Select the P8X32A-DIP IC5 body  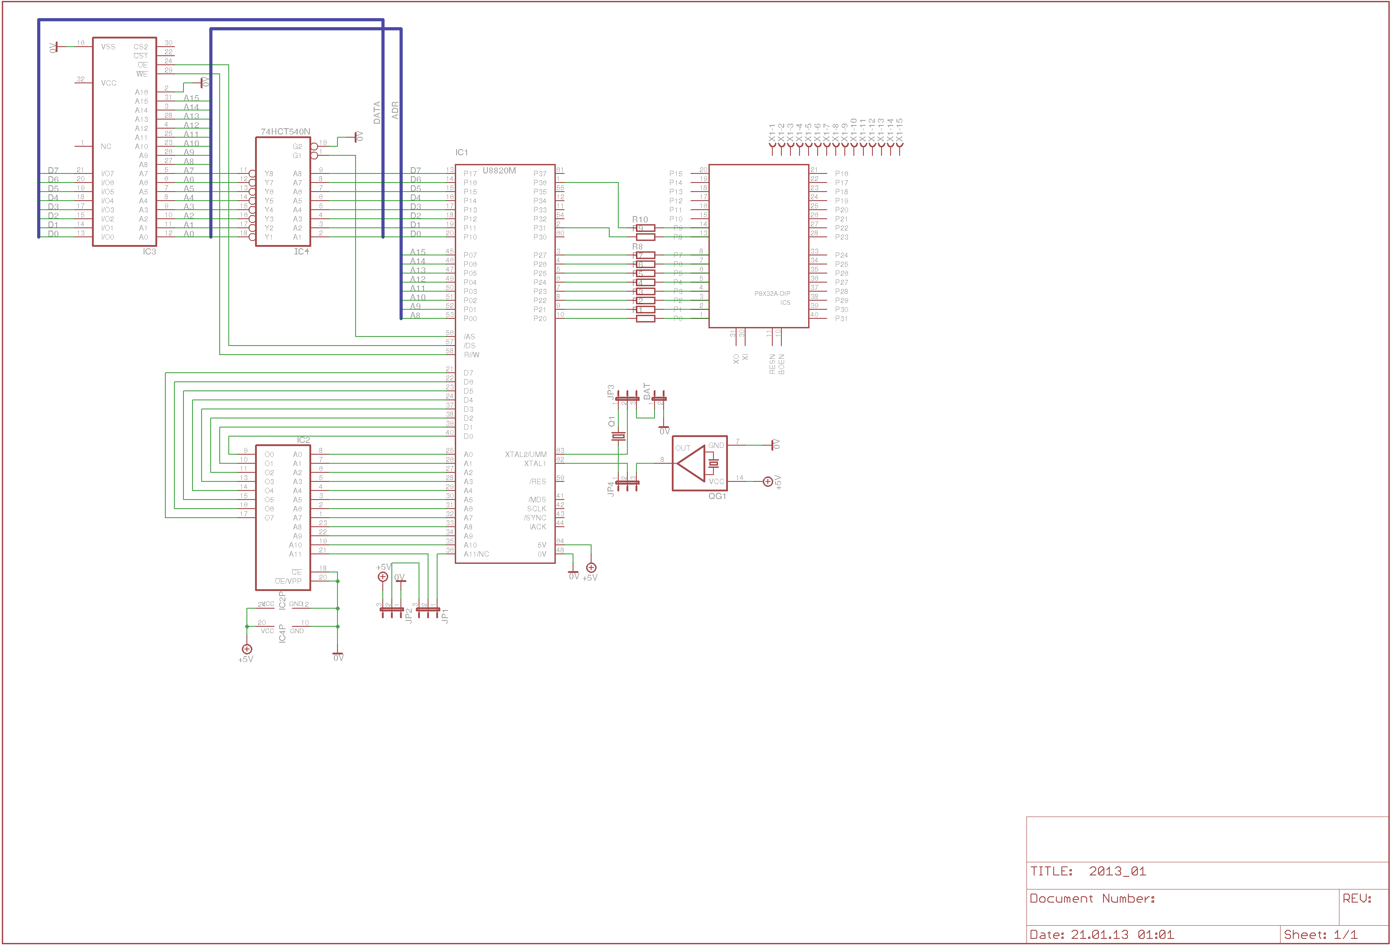(x=758, y=245)
